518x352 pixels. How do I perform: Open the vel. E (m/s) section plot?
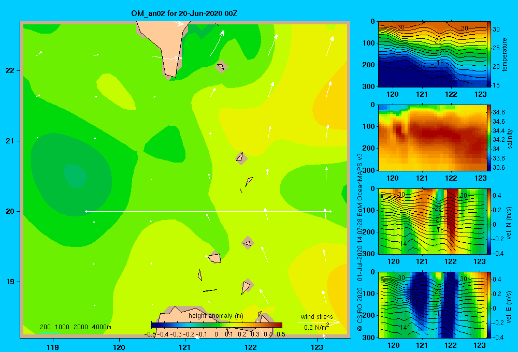pyautogui.click(x=432, y=305)
